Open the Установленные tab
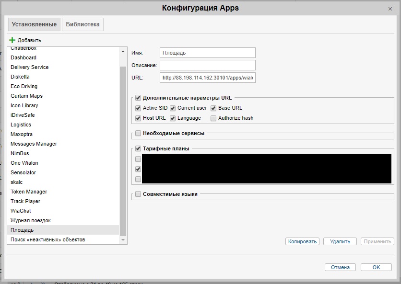This screenshot has width=401, height=284. [x=34, y=24]
